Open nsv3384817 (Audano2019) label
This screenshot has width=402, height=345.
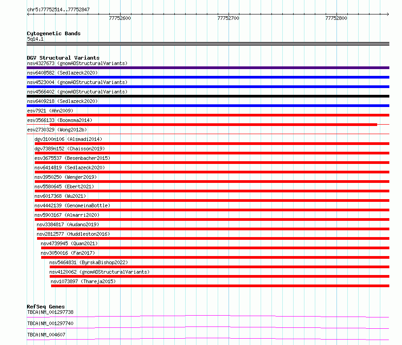pyautogui.click(x=68, y=224)
